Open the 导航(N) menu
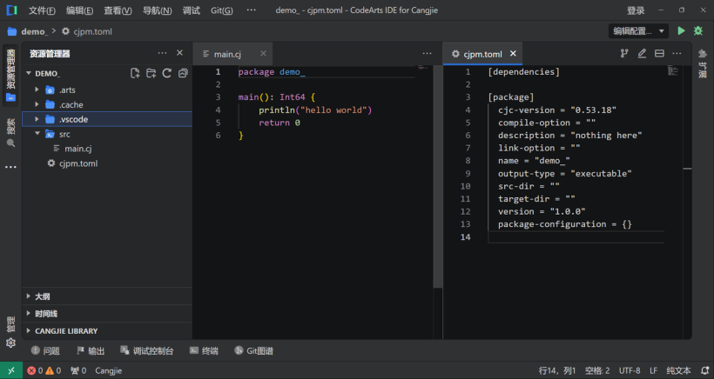This screenshot has height=379, width=714. [x=157, y=10]
